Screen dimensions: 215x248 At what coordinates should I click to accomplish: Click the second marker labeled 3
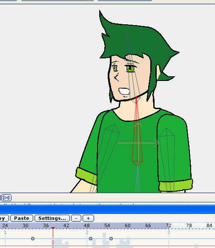(169, 232)
